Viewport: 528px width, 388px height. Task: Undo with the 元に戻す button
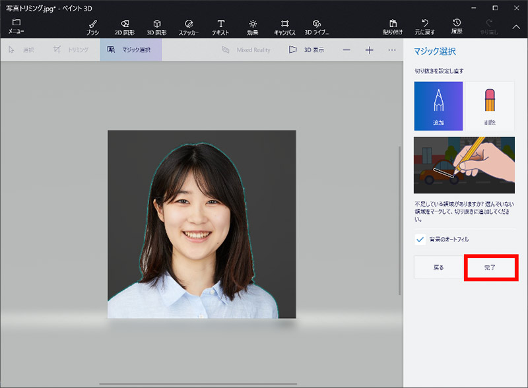tap(426, 26)
